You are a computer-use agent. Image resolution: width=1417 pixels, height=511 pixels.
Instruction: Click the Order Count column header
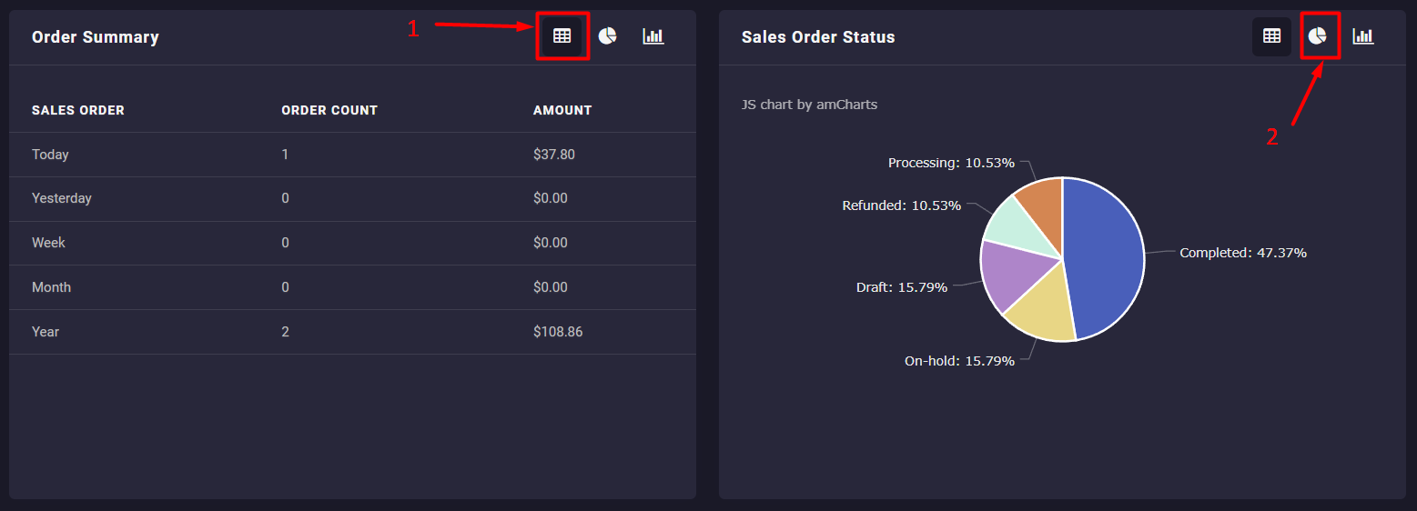pos(329,110)
